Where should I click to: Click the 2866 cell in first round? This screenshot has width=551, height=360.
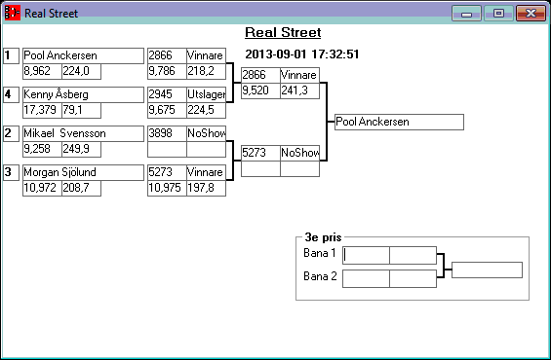click(x=167, y=55)
